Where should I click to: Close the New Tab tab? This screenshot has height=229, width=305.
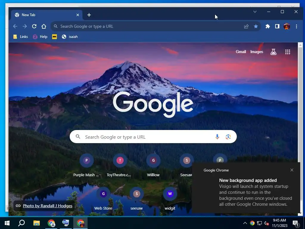click(78, 15)
